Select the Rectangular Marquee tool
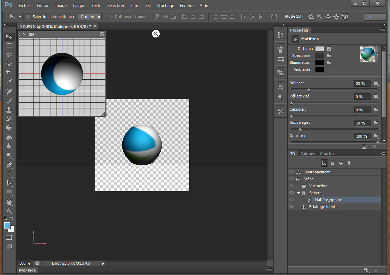390x275 pixels. pos(9,46)
